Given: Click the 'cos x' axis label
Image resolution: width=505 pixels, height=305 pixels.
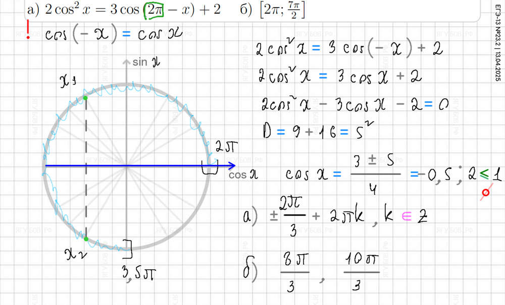Looking at the screenshot, I should (x=243, y=176).
